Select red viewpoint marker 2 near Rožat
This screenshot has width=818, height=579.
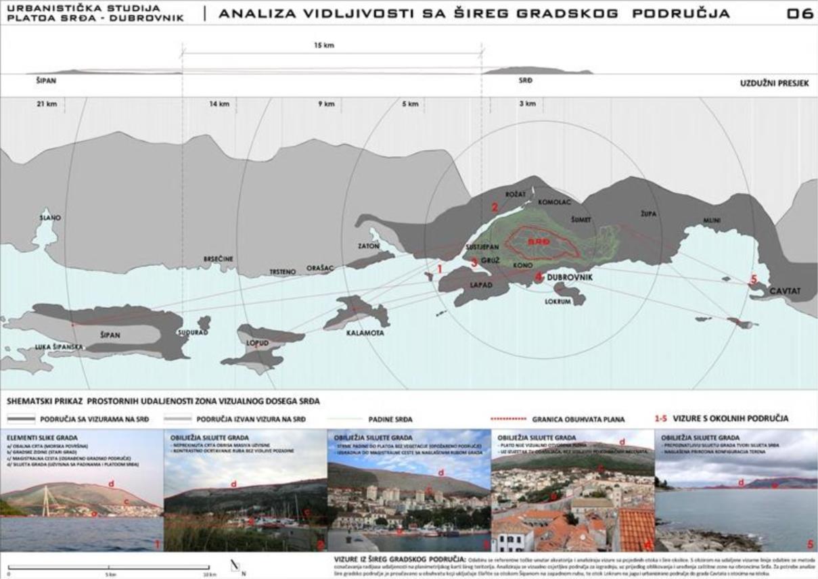tap(495, 207)
